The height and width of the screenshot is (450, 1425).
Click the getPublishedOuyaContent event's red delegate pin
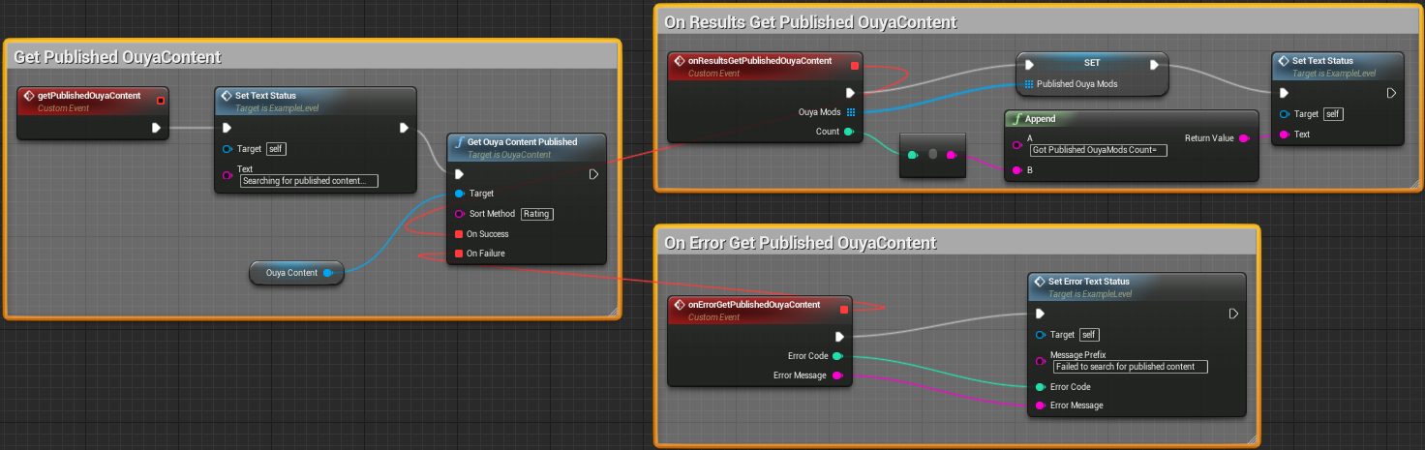tap(161, 100)
